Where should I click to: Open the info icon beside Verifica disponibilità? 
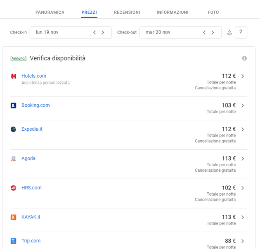(244, 58)
